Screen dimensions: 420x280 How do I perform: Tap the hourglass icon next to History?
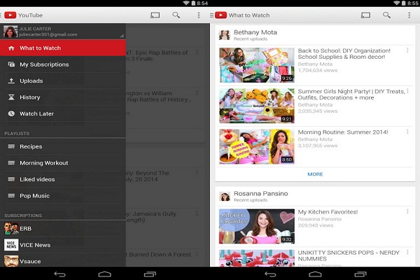(x=11, y=97)
